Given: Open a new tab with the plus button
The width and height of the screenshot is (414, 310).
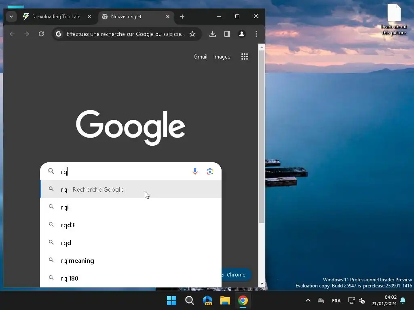Looking at the screenshot, I should tap(182, 17).
